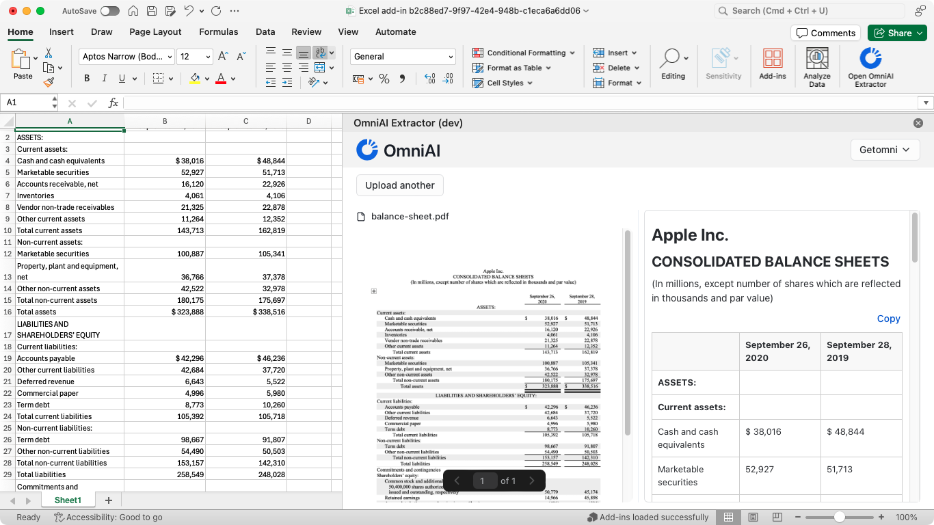Click the Copy link in OmniAI panel
The width and height of the screenshot is (934, 525).
point(889,319)
